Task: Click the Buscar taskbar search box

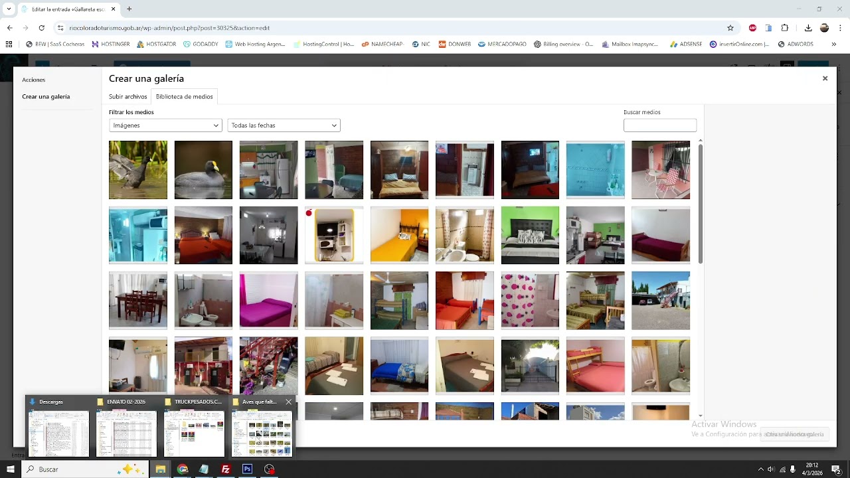Action: pos(84,469)
